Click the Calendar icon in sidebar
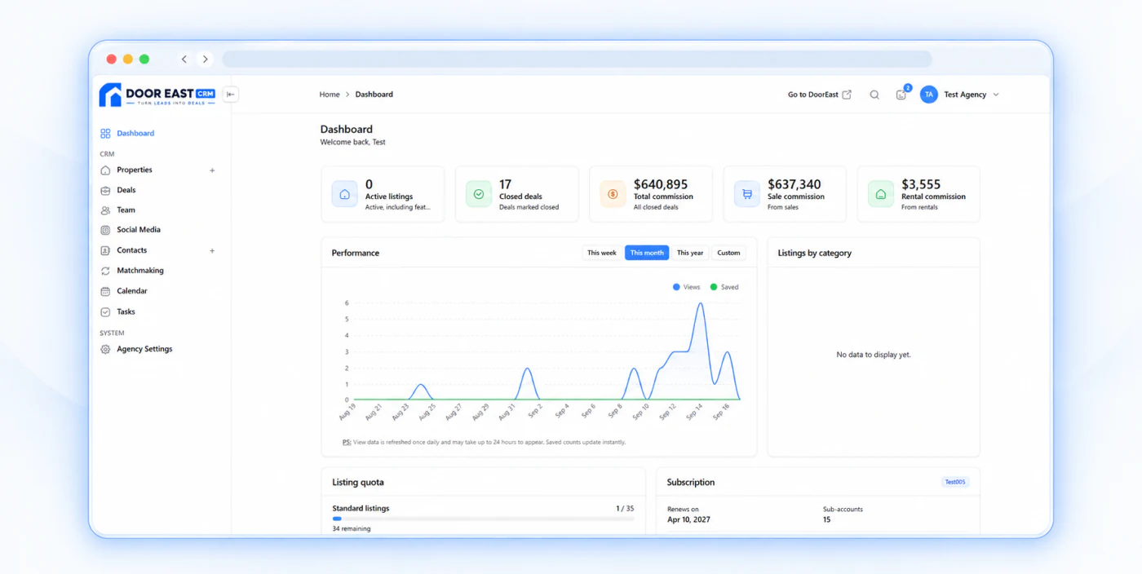This screenshot has height=574, width=1142. [105, 291]
